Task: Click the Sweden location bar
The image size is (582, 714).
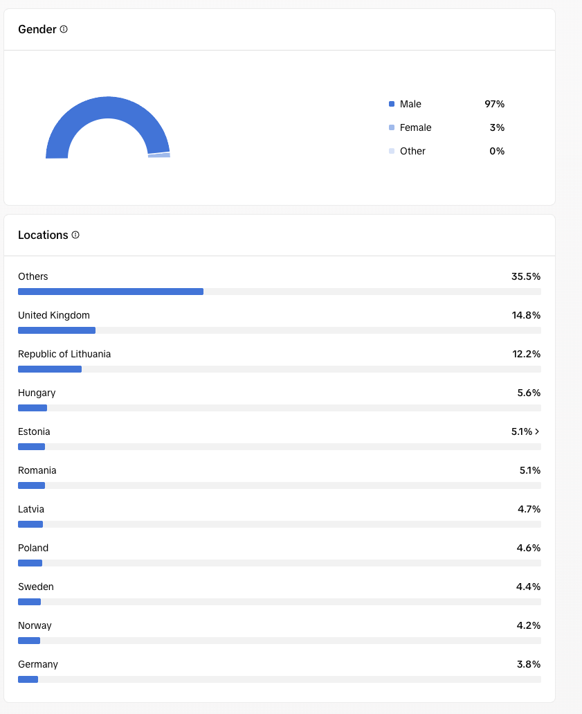Action: [280, 602]
